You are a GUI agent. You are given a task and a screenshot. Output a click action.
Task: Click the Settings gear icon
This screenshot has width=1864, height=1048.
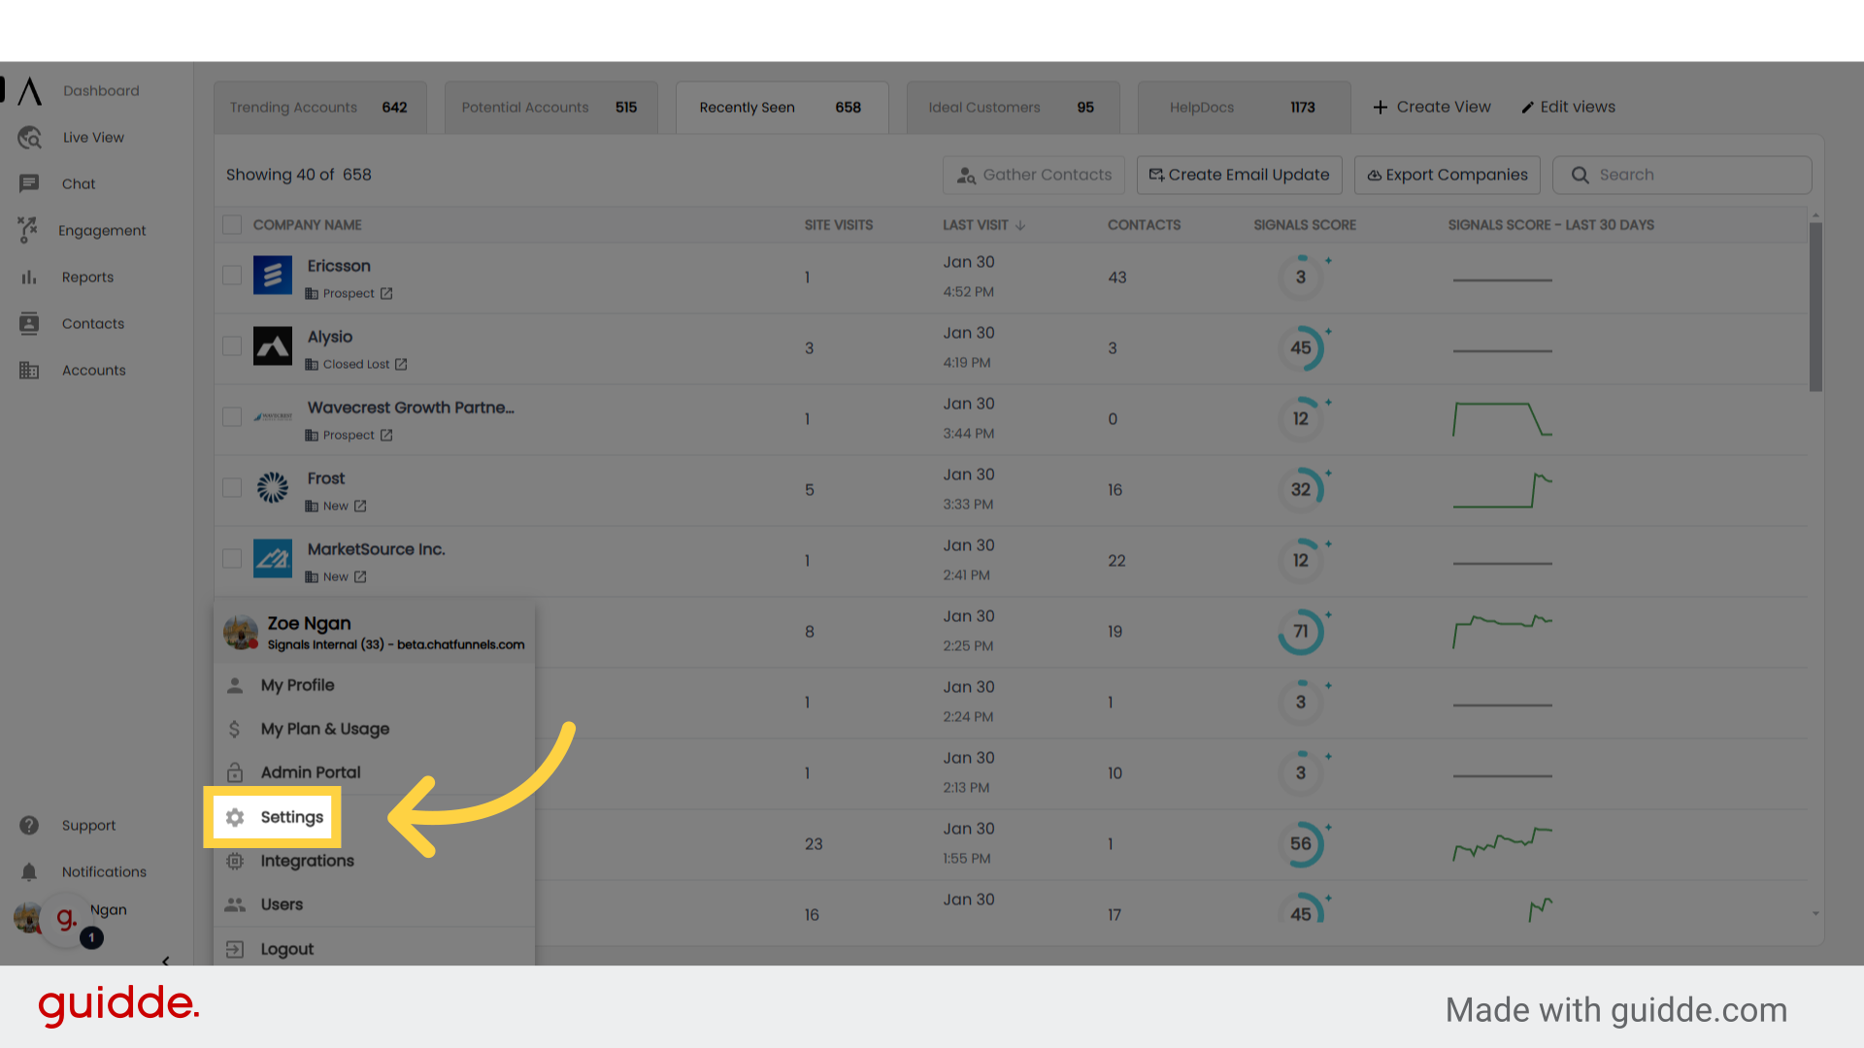(x=235, y=817)
